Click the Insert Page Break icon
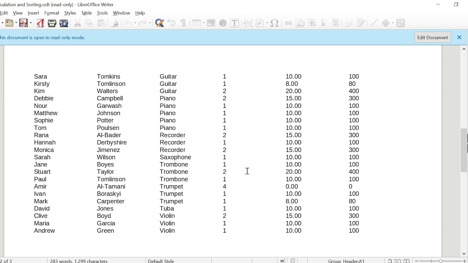This screenshot has width=468, height=263. point(248,23)
